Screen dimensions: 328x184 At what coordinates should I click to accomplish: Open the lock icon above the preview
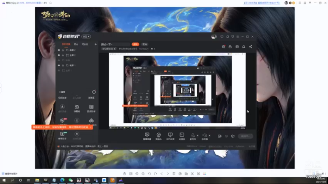230,47
